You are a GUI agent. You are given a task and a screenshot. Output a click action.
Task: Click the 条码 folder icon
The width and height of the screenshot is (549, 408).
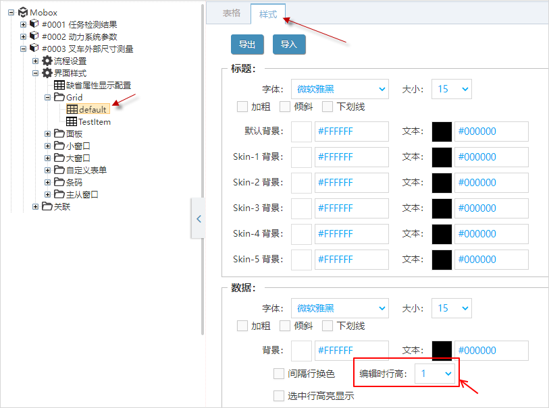click(59, 182)
